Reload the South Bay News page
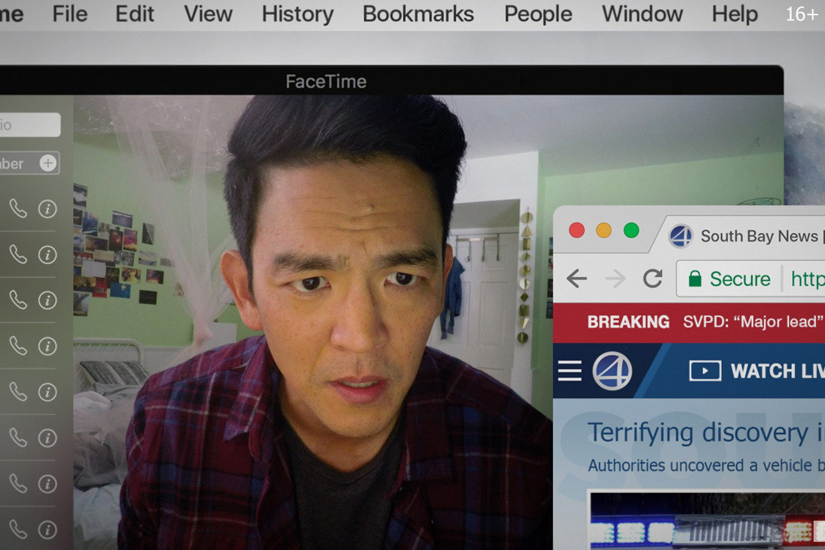The height and width of the screenshot is (550, 825). click(x=653, y=278)
